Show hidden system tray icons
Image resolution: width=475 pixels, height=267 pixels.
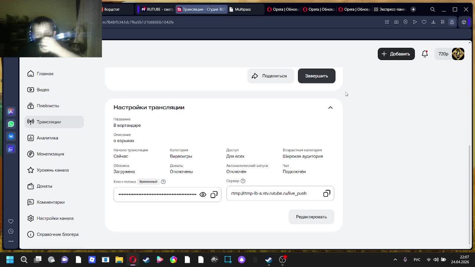click(x=395, y=260)
